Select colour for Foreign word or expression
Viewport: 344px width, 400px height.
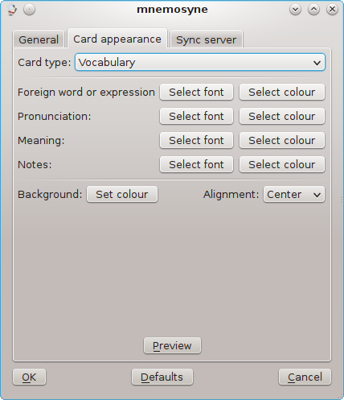pyautogui.click(x=282, y=92)
